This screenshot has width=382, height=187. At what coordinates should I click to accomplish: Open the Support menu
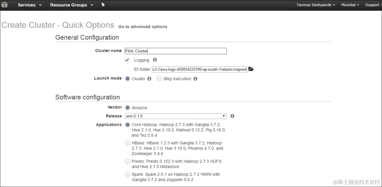[373, 5]
